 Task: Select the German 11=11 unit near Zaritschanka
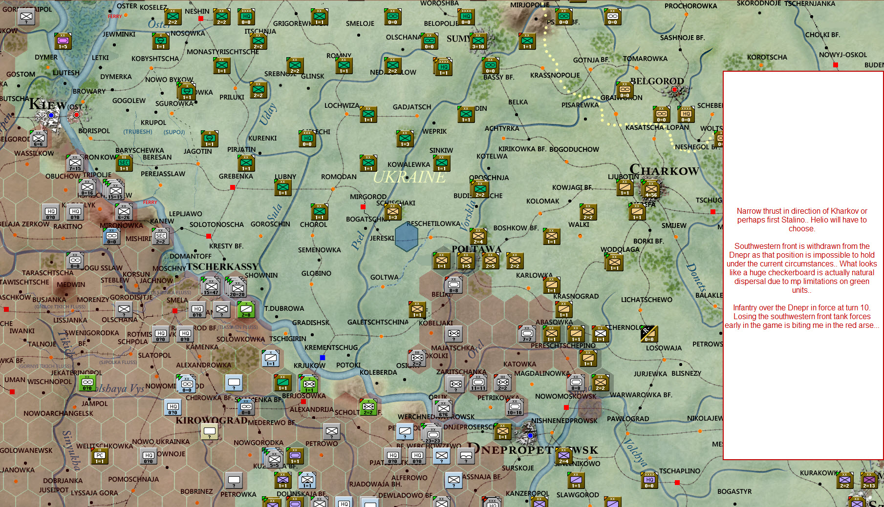(x=478, y=383)
